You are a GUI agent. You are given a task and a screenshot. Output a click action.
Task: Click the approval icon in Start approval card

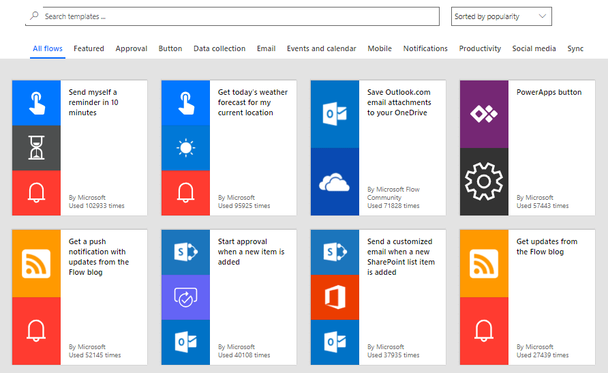click(185, 297)
